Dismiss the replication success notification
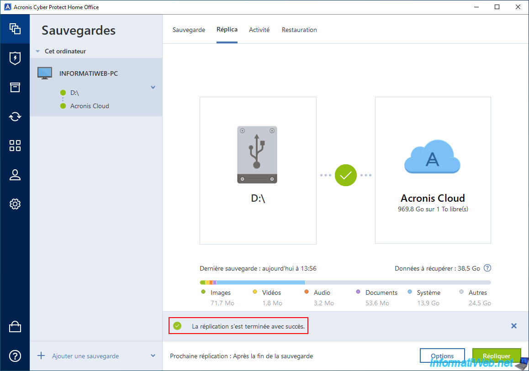529x371 pixels. point(513,326)
